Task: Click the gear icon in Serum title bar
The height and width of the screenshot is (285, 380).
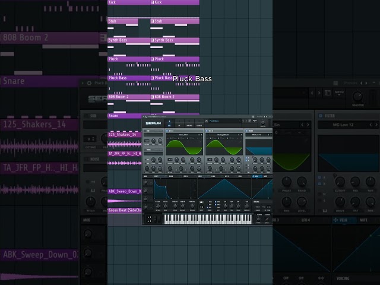Action: click(x=146, y=116)
